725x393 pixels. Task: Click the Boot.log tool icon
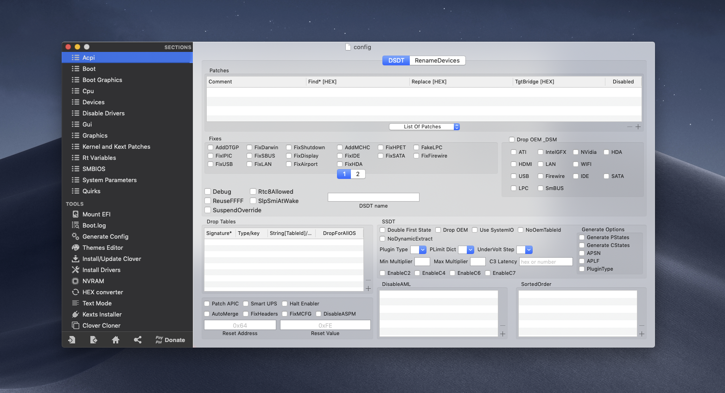point(76,225)
